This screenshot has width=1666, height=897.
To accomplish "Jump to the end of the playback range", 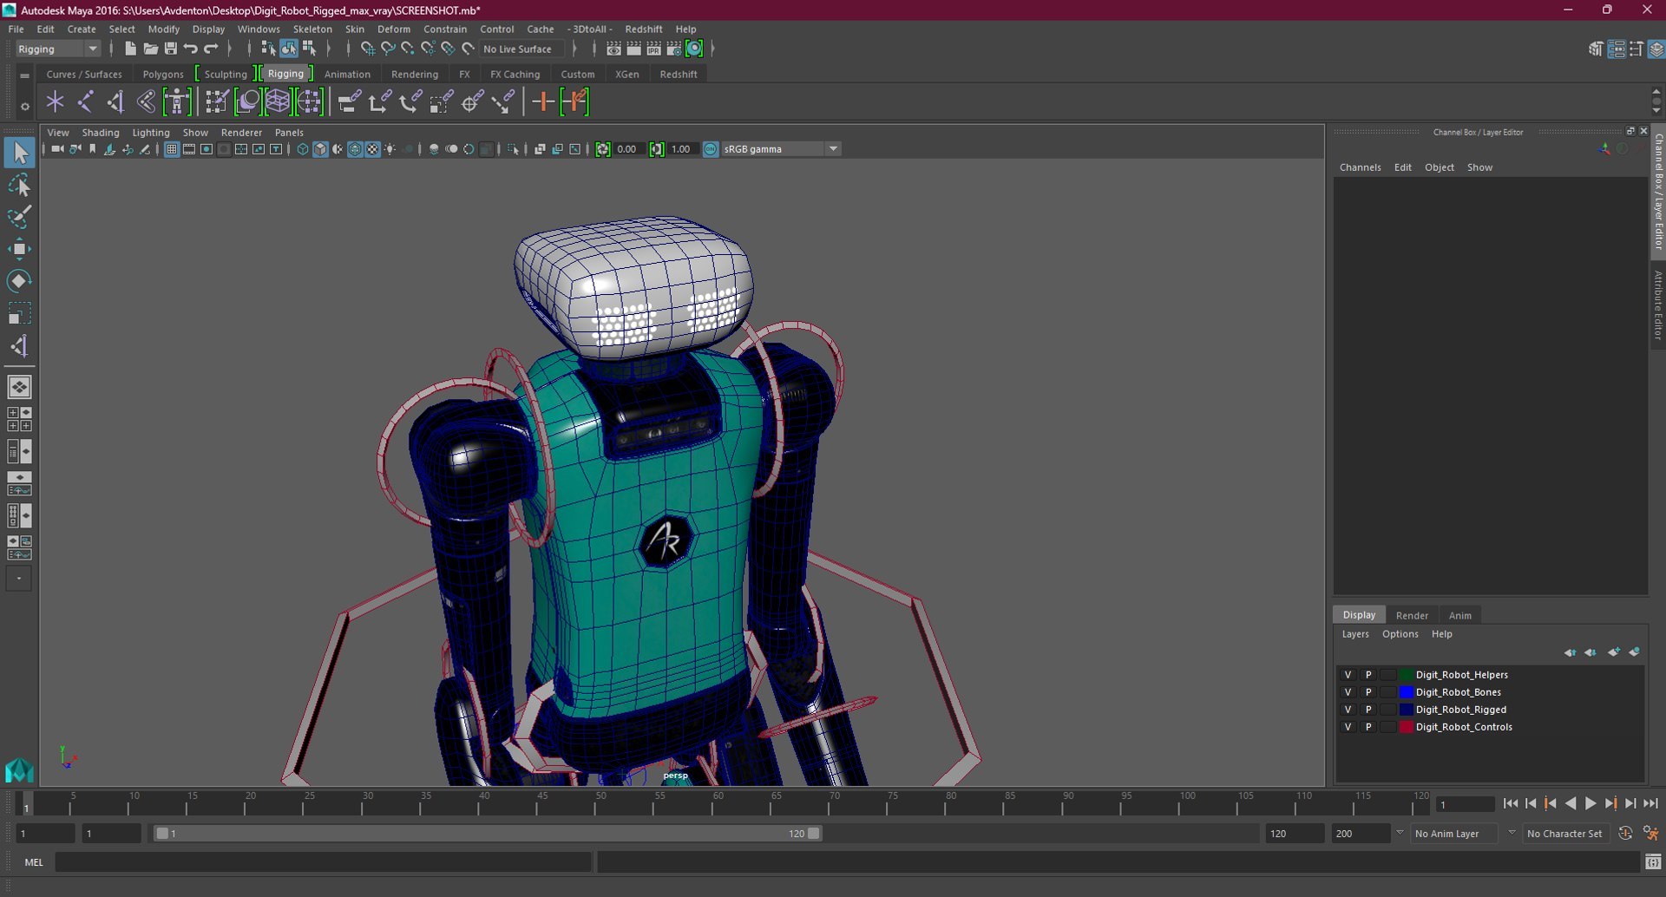I will [x=1650, y=804].
